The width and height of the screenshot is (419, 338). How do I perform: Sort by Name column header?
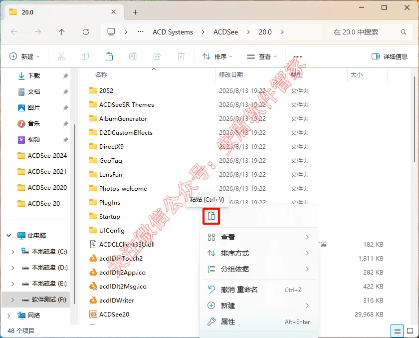click(101, 75)
